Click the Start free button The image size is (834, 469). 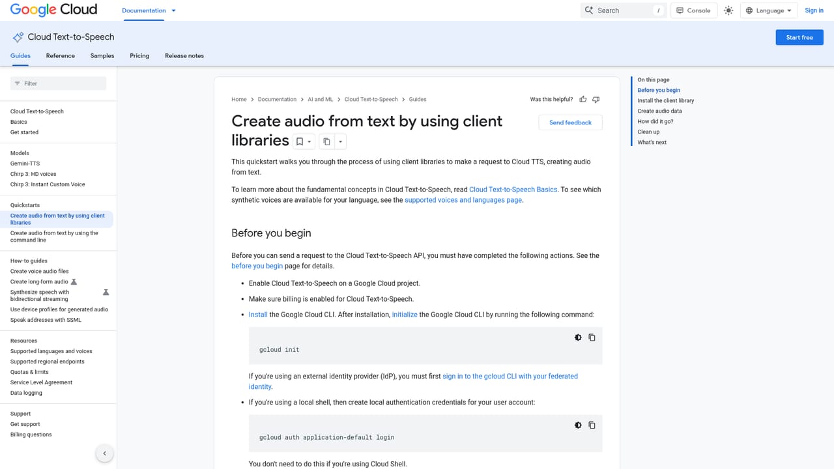(x=799, y=37)
